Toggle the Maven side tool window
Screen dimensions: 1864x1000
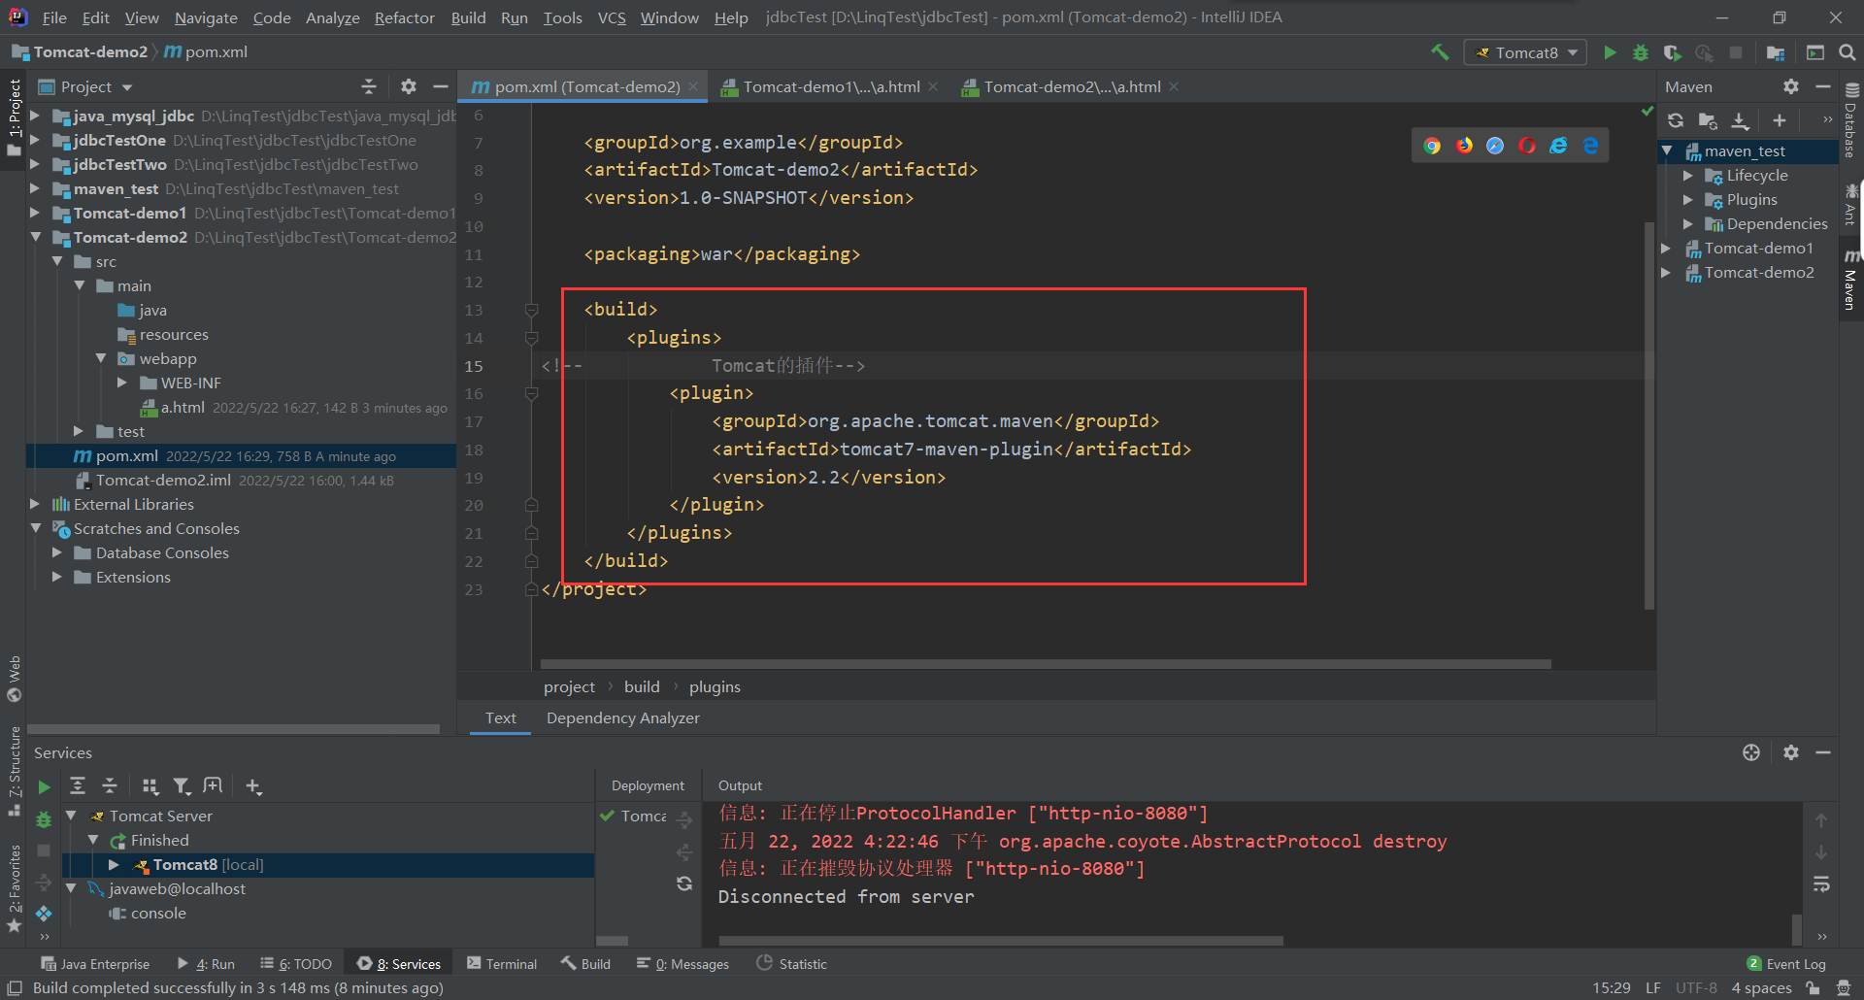pyautogui.click(x=1851, y=282)
